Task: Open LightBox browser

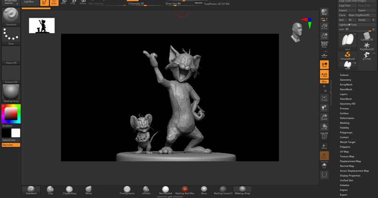Action: click(x=29, y=2)
